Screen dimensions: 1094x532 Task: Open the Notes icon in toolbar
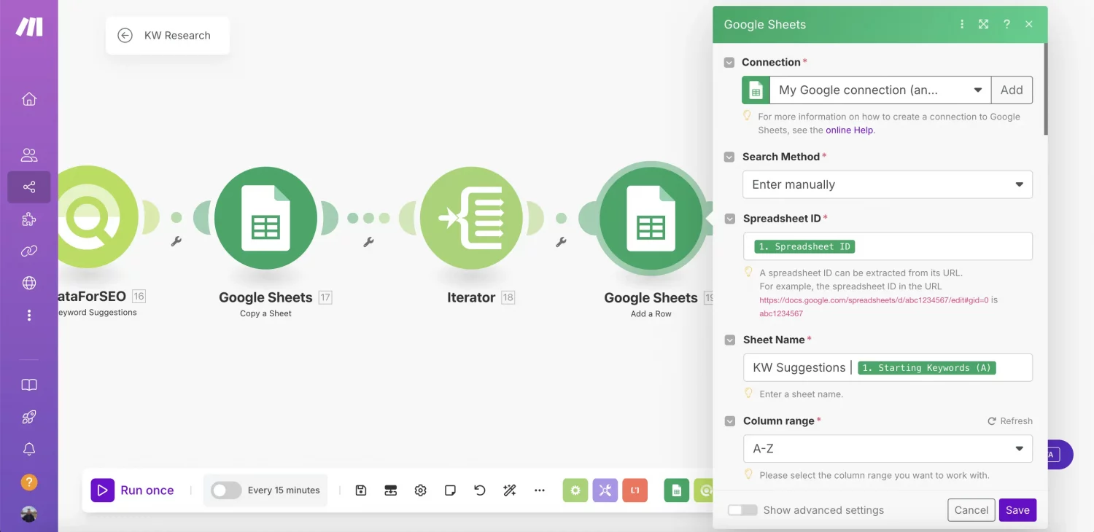click(x=450, y=490)
